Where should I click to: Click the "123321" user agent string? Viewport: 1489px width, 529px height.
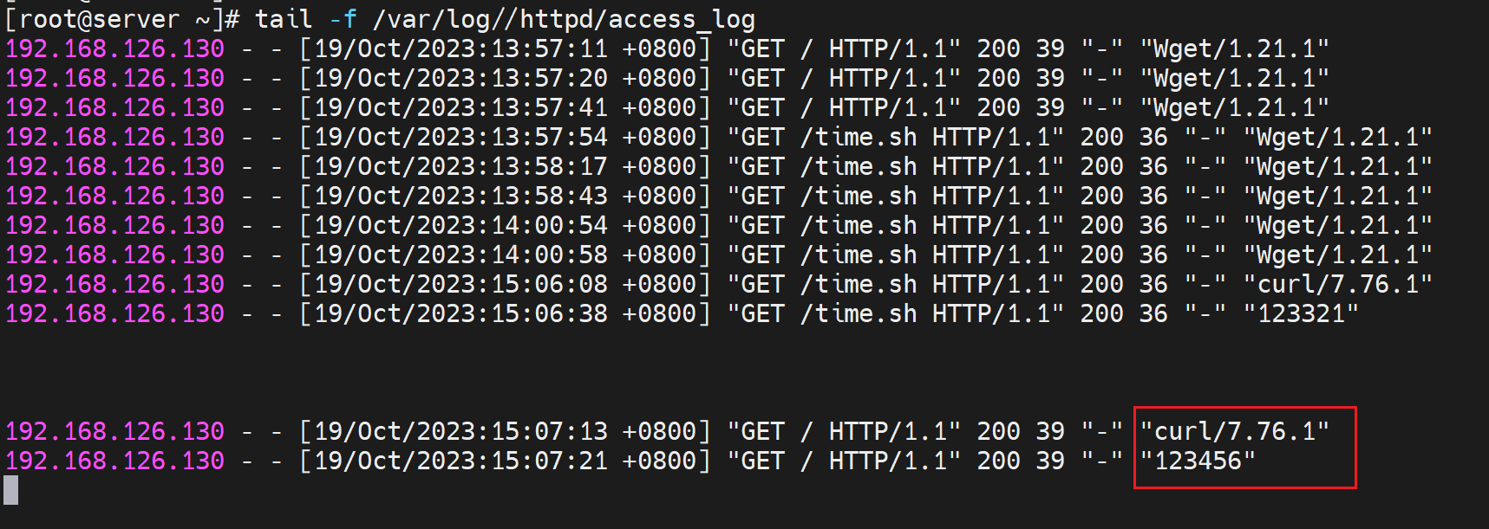click(1301, 313)
